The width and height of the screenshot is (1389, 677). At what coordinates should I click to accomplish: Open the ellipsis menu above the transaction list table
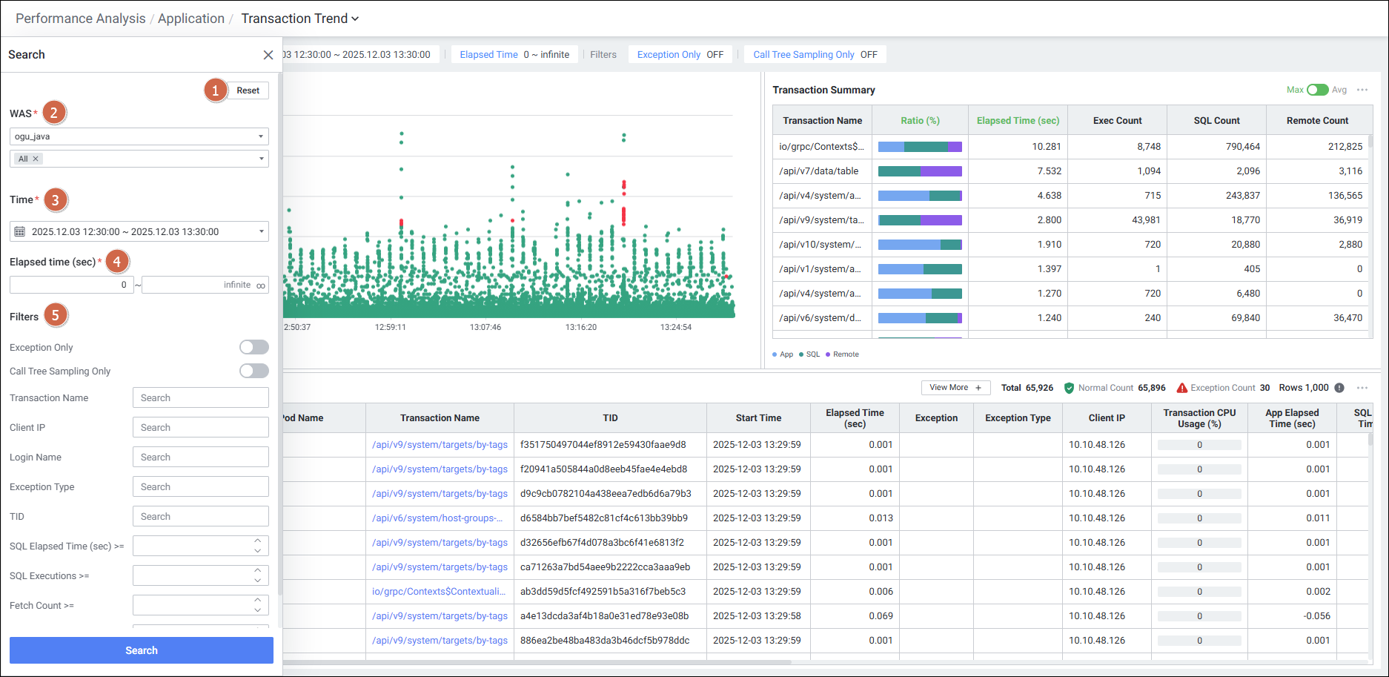[x=1362, y=388]
